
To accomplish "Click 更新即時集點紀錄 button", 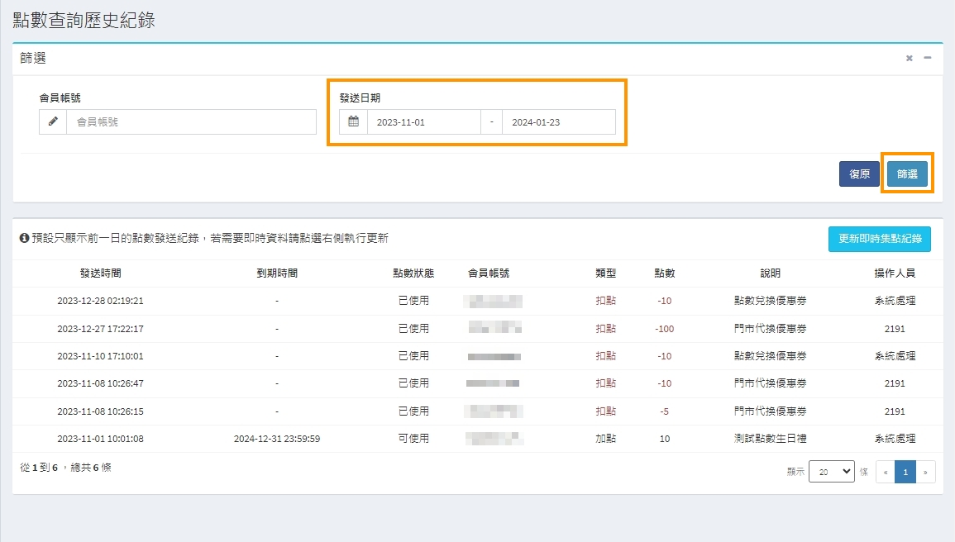I will click(x=880, y=238).
